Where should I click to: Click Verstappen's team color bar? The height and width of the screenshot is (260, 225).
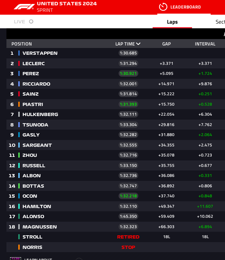[x=19, y=53]
